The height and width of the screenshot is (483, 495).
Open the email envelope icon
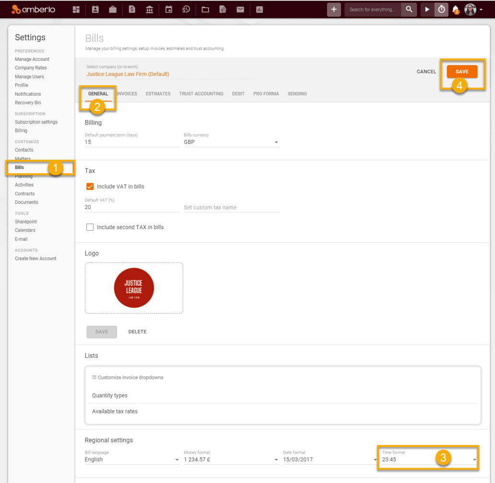(240, 10)
